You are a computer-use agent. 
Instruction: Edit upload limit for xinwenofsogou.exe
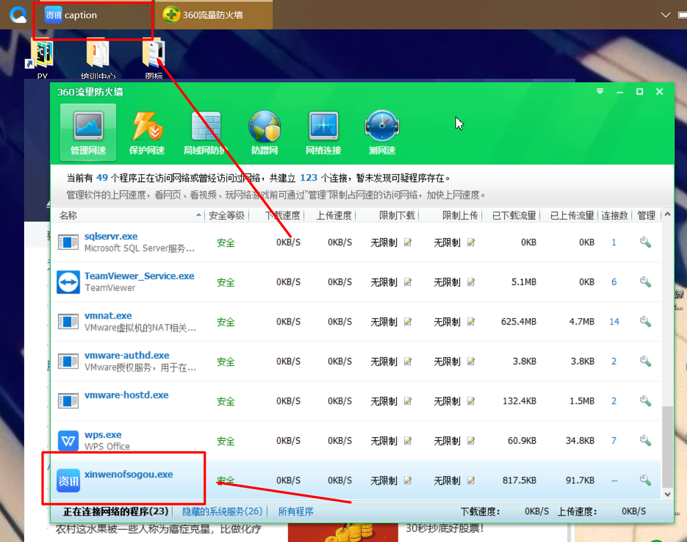(x=471, y=480)
